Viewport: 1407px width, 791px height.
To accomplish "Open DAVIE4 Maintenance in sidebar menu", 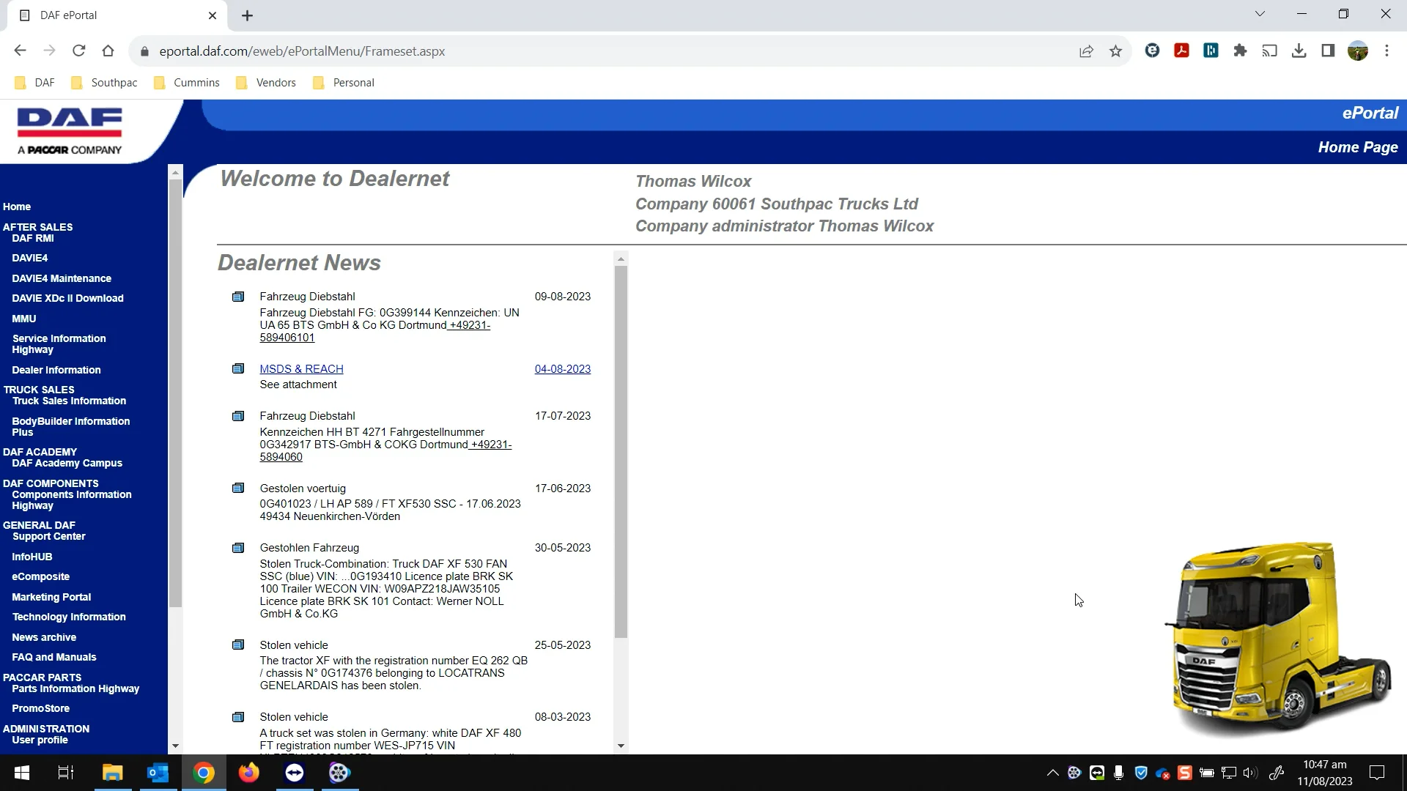I will (62, 278).
